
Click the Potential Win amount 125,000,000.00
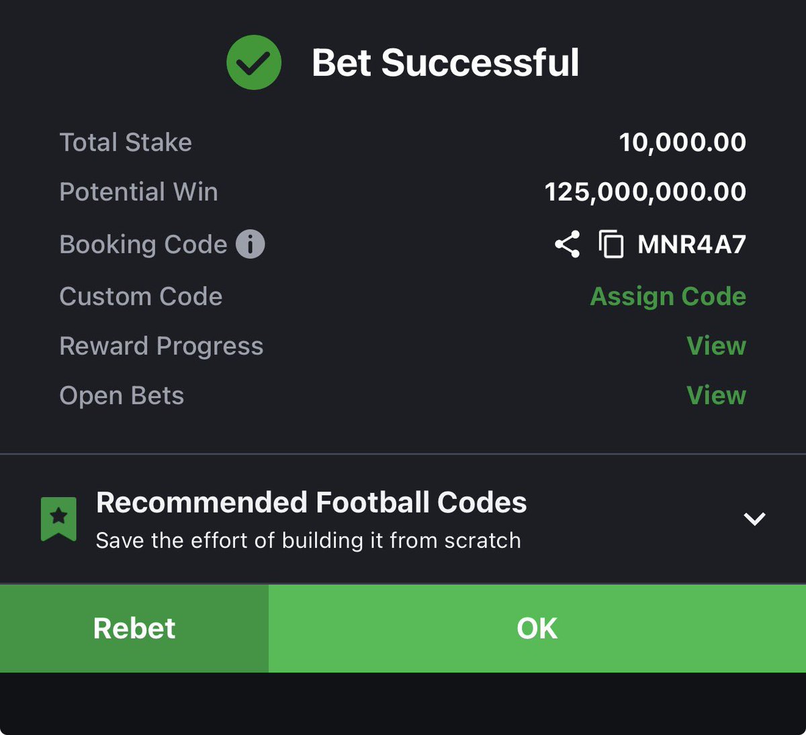tap(645, 192)
